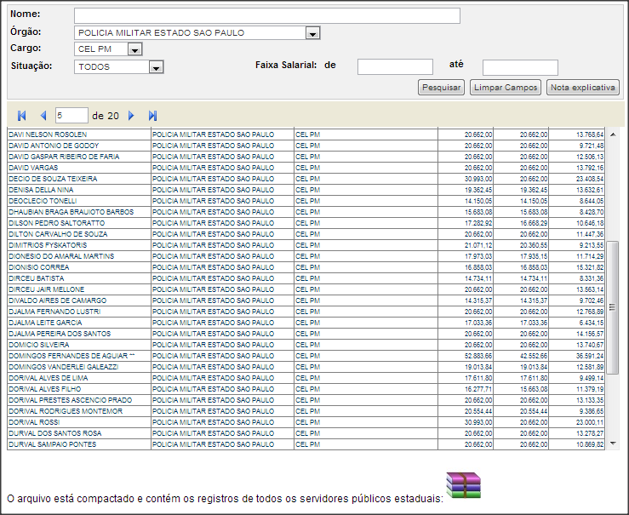
Task: Open the Situação dropdown
Action: point(156,66)
